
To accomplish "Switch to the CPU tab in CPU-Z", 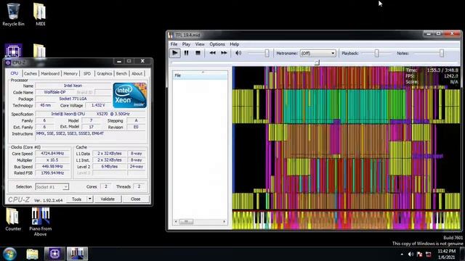I will pyautogui.click(x=15, y=73).
